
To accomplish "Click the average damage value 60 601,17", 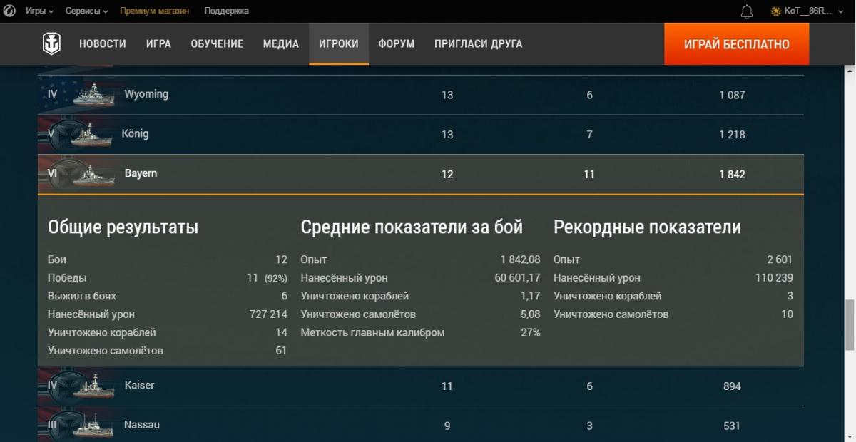I will pyautogui.click(x=517, y=278).
